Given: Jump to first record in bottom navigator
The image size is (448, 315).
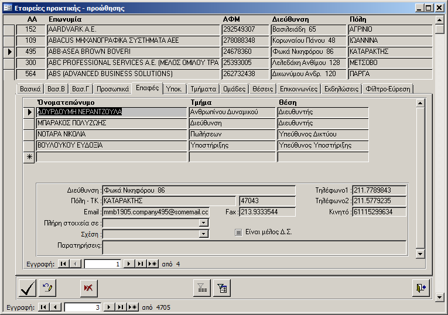Looking at the screenshot, I should pos(43,307).
